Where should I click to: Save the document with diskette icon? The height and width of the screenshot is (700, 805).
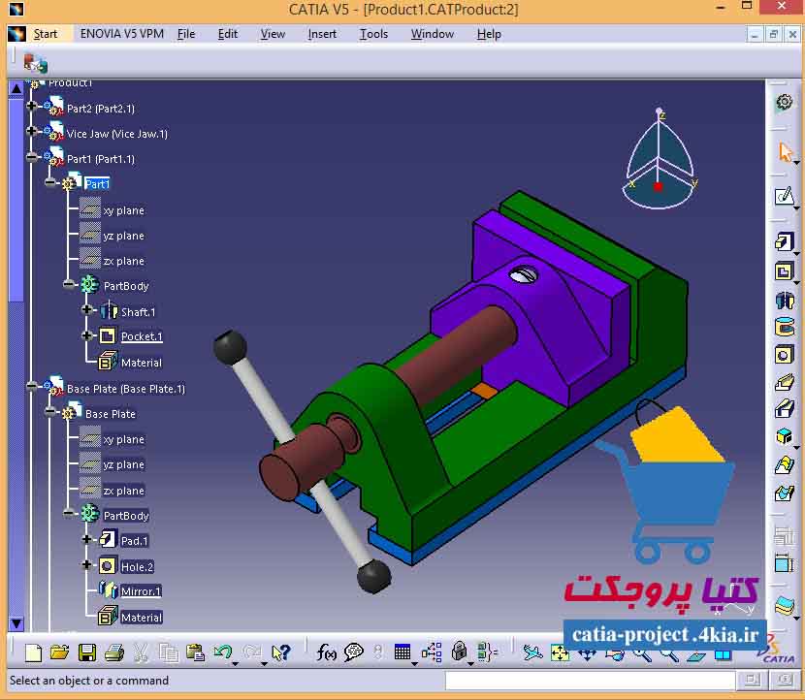(86, 652)
